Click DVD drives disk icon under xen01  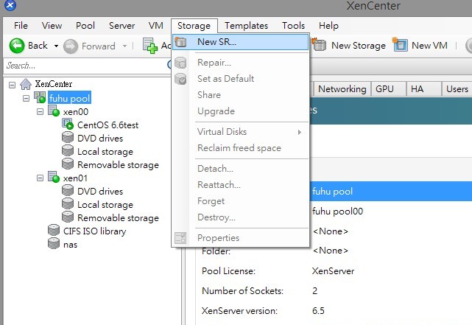[68, 191]
